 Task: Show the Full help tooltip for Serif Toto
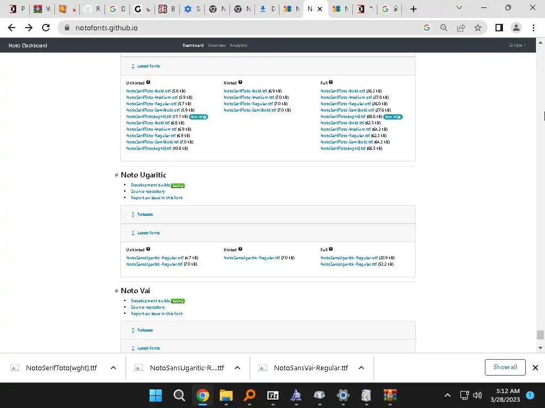(x=331, y=82)
